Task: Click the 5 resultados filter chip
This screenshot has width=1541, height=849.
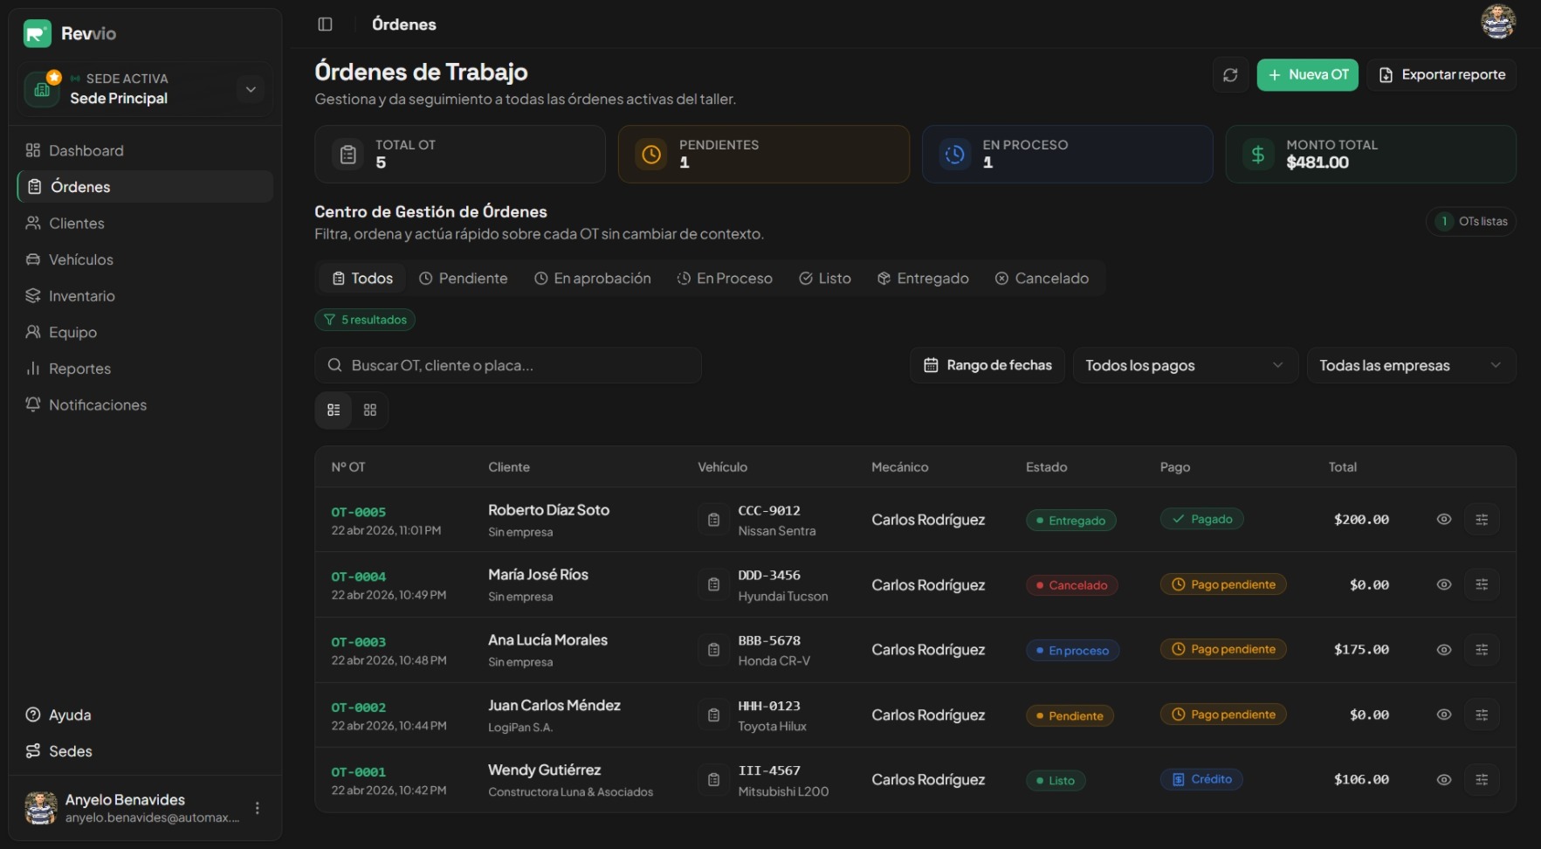Action: click(x=365, y=320)
